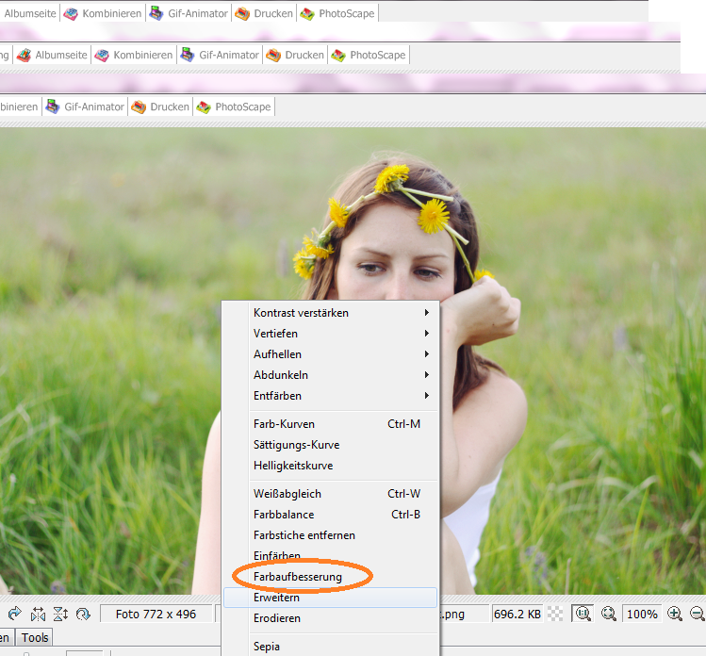Click the Foto 772 x 496 status field
The height and width of the screenshot is (656, 706).
tap(156, 615)
